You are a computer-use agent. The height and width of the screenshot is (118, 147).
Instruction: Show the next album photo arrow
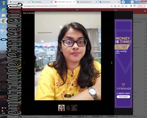pos(111,63)
